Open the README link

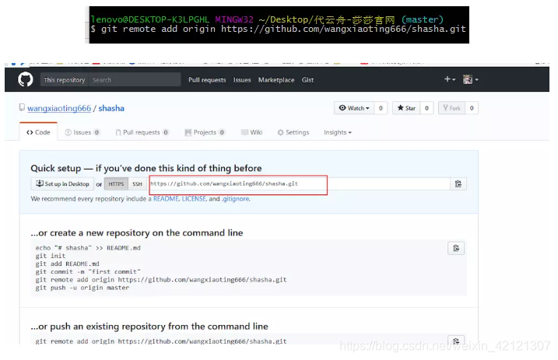tap(166, 198)
